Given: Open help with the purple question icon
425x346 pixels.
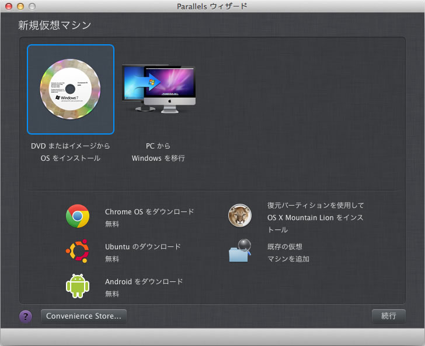Looking at the screenshot, I should click(x=26, y=316).
